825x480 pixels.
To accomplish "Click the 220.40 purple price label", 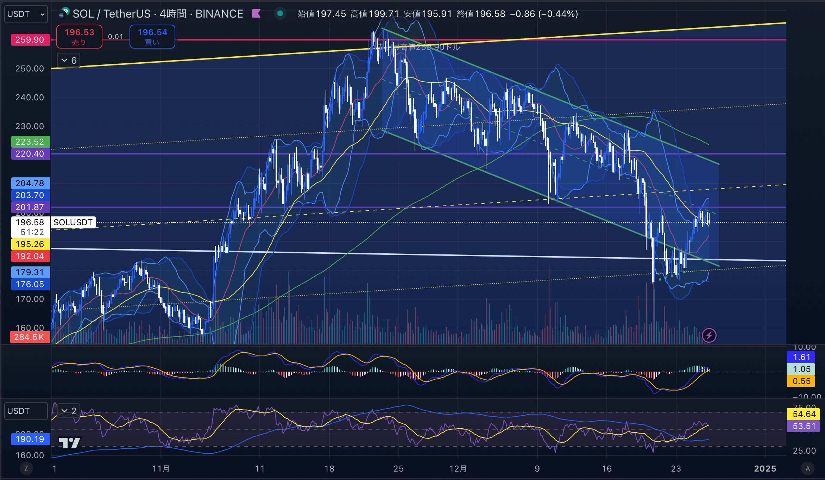I will pyautogui.click(x=30, y=154).
